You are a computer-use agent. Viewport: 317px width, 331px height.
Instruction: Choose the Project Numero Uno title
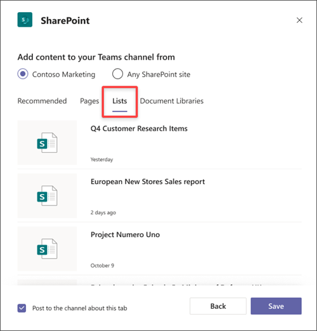pyautogui.click(x=125, y=235)
